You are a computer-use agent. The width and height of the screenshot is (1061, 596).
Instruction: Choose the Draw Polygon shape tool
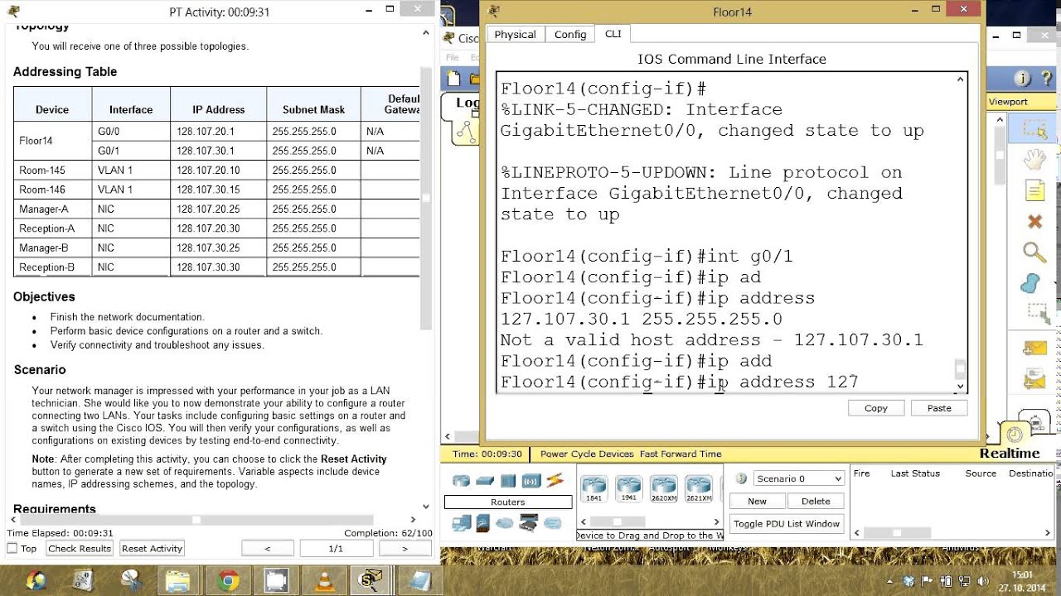pyautogui.click(x=1030, y=283)
